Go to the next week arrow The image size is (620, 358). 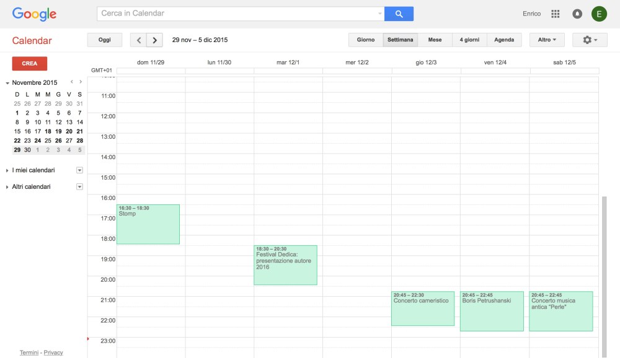[x=154, y=40]
